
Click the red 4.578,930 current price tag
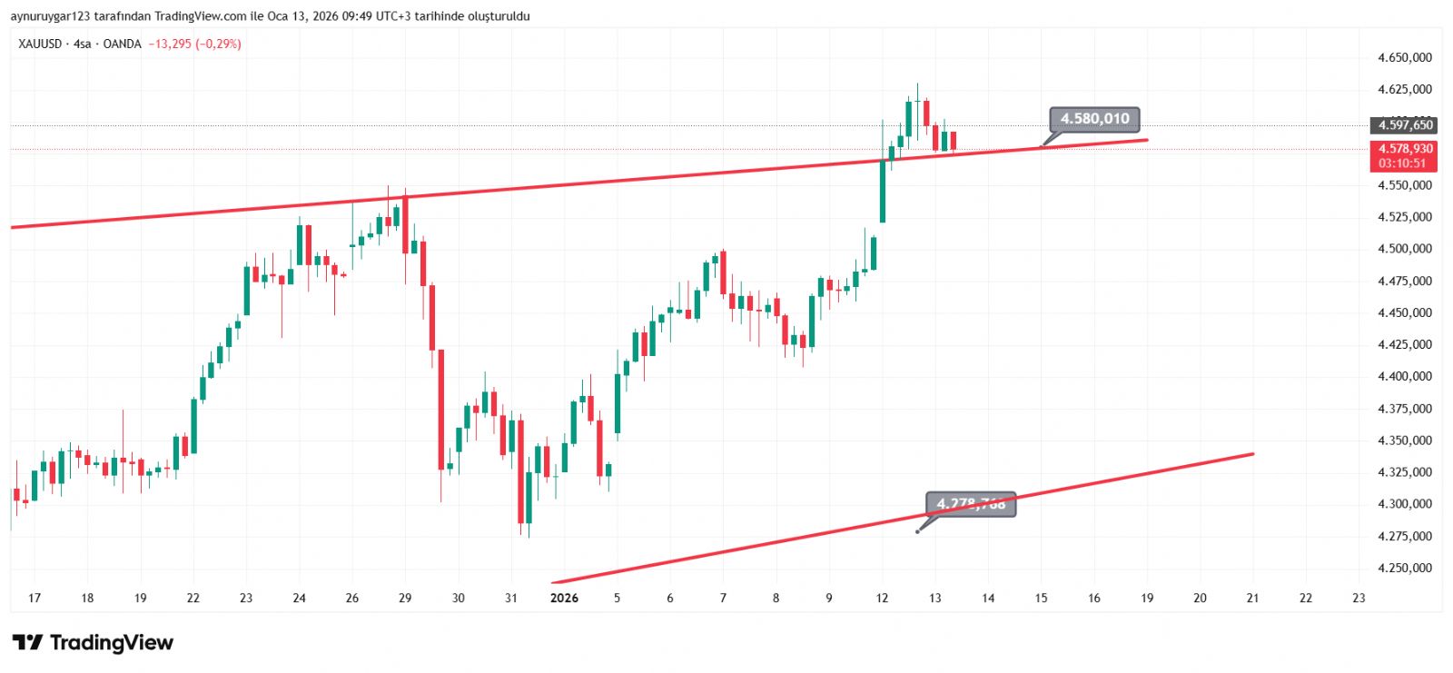(x=1404, y=149)
